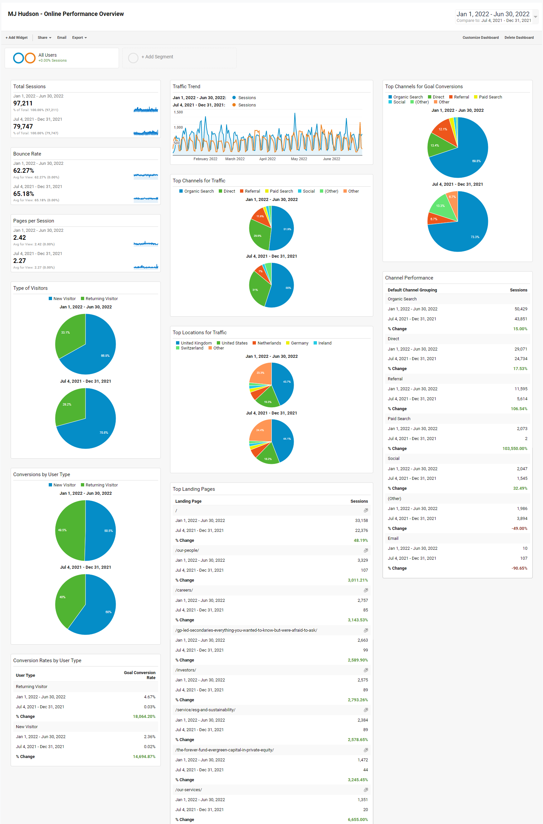Click the United Kingdom blue legend swatch

click(x=177, y=343)
